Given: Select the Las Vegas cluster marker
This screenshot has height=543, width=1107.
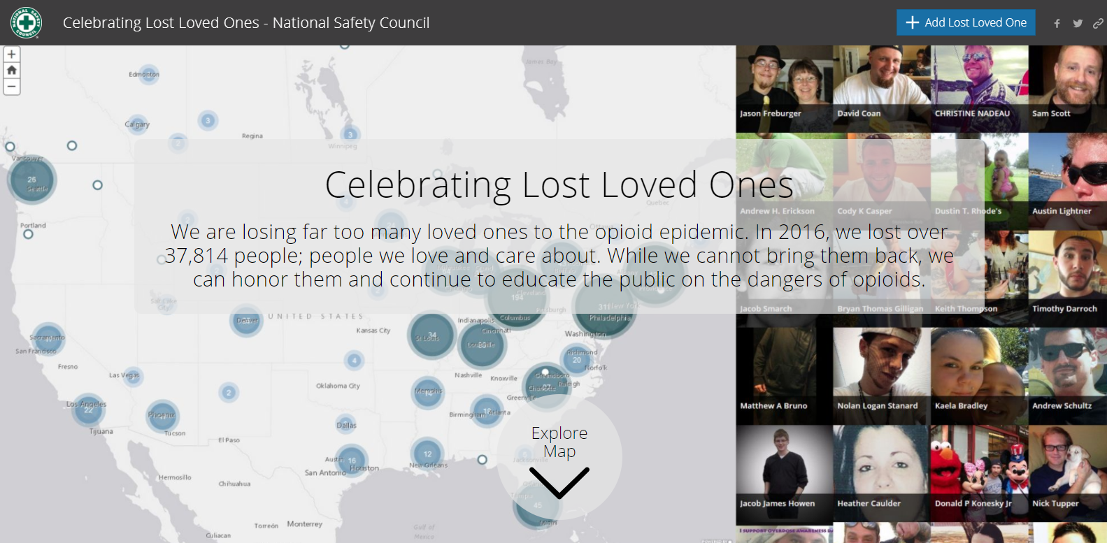Looking at the screenshot, I should 132,376.
